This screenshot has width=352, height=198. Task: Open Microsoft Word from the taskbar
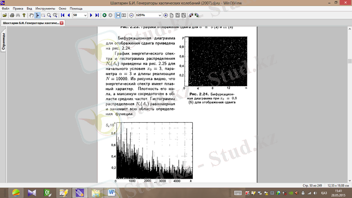[x=110, y=192]
